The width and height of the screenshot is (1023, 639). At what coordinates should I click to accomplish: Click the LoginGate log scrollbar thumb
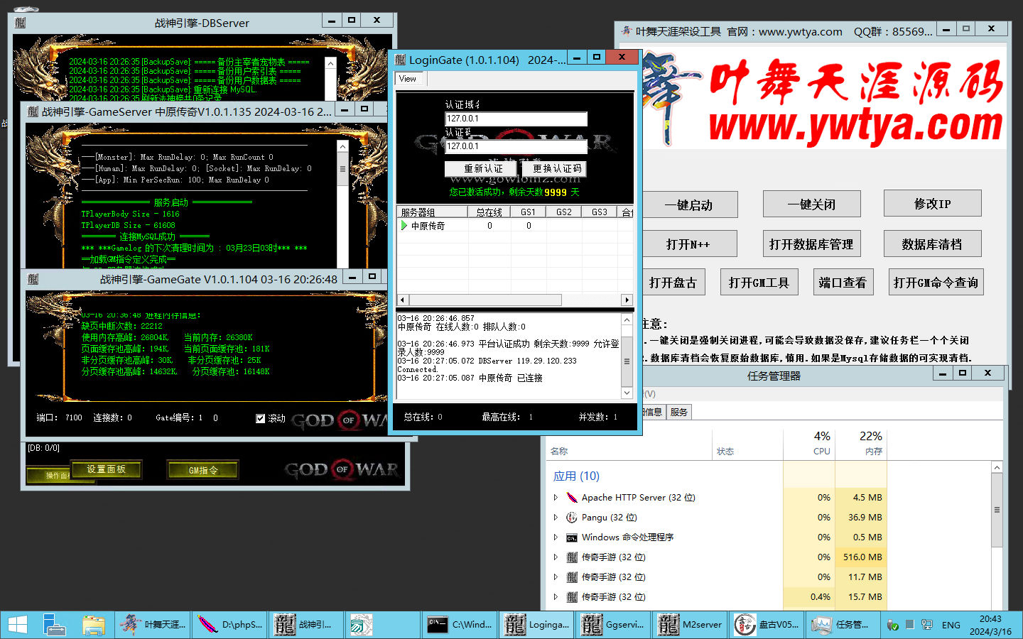(x=627, y=361)
